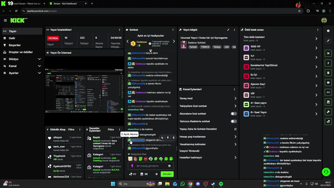Open the info icon in right sidebar
334x188 pixels.
pos(328,31)
